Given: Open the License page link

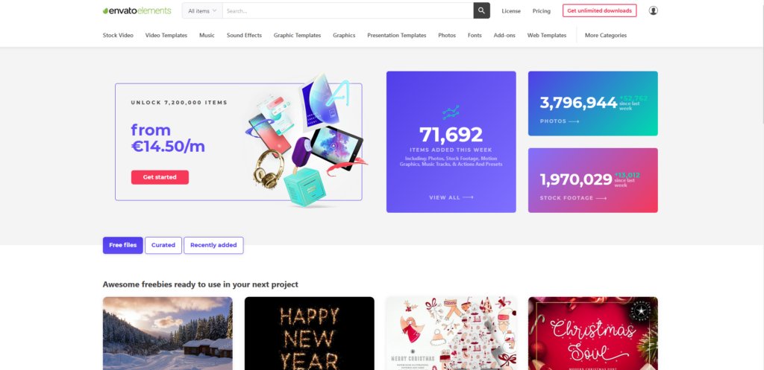Looking at the screenshot, I should point(511,10).
